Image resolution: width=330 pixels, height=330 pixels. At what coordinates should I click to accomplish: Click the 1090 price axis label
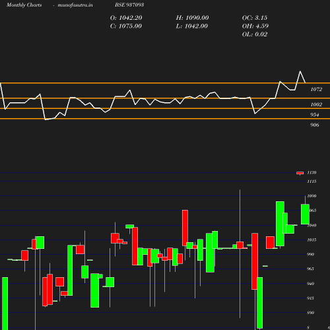point(312,196)
